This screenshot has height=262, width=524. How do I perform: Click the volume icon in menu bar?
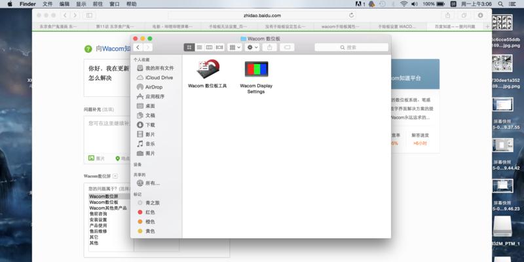[x=415, y=4]
